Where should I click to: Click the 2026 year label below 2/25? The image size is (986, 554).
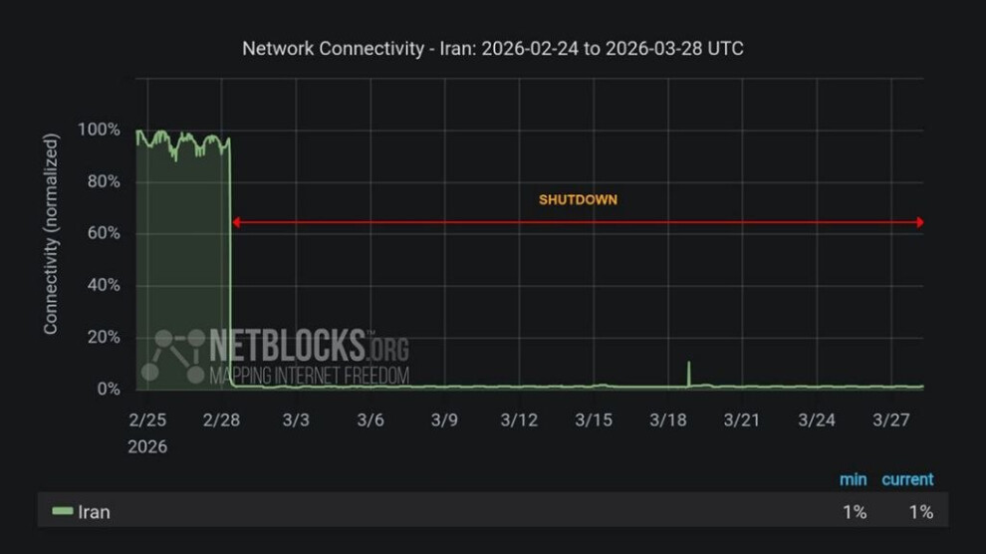pos(147,446)
